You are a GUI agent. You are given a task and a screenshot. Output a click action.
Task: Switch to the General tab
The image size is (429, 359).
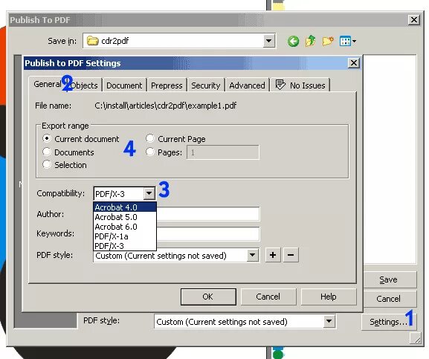click(47, 84)
